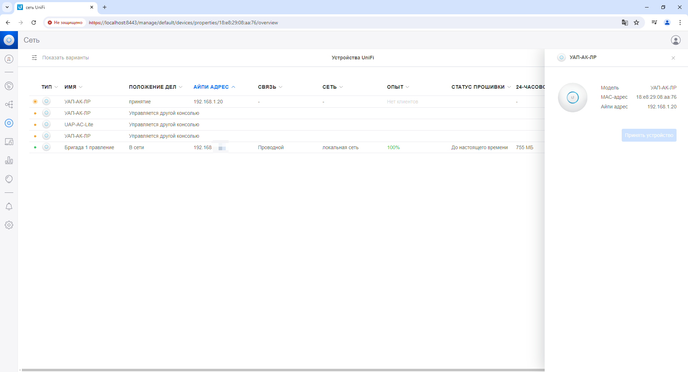The height and width of the screenshot is (372, 688).
Task: Open the UniFi logo home icon
Action: click(x=9, y=40)
